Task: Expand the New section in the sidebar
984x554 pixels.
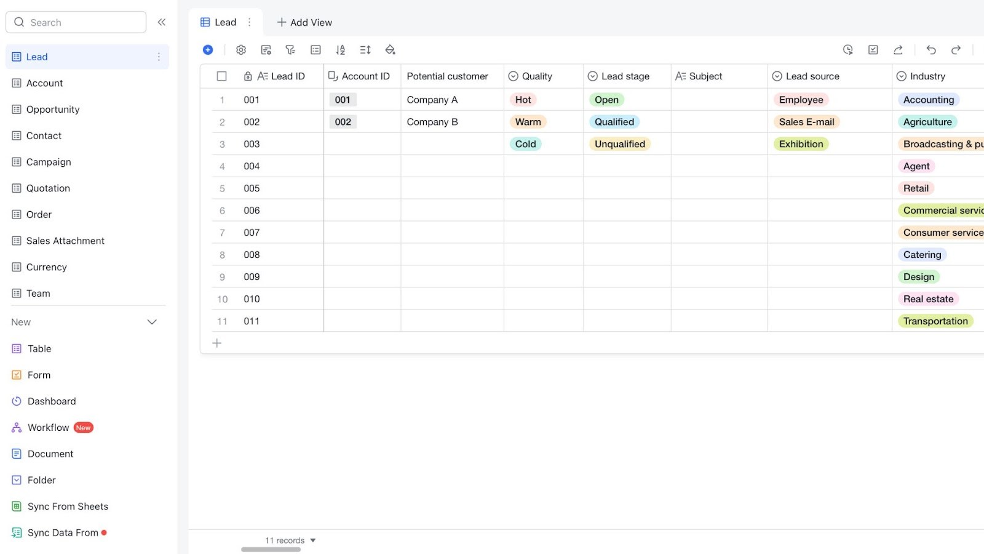Action: click(152, 321)
